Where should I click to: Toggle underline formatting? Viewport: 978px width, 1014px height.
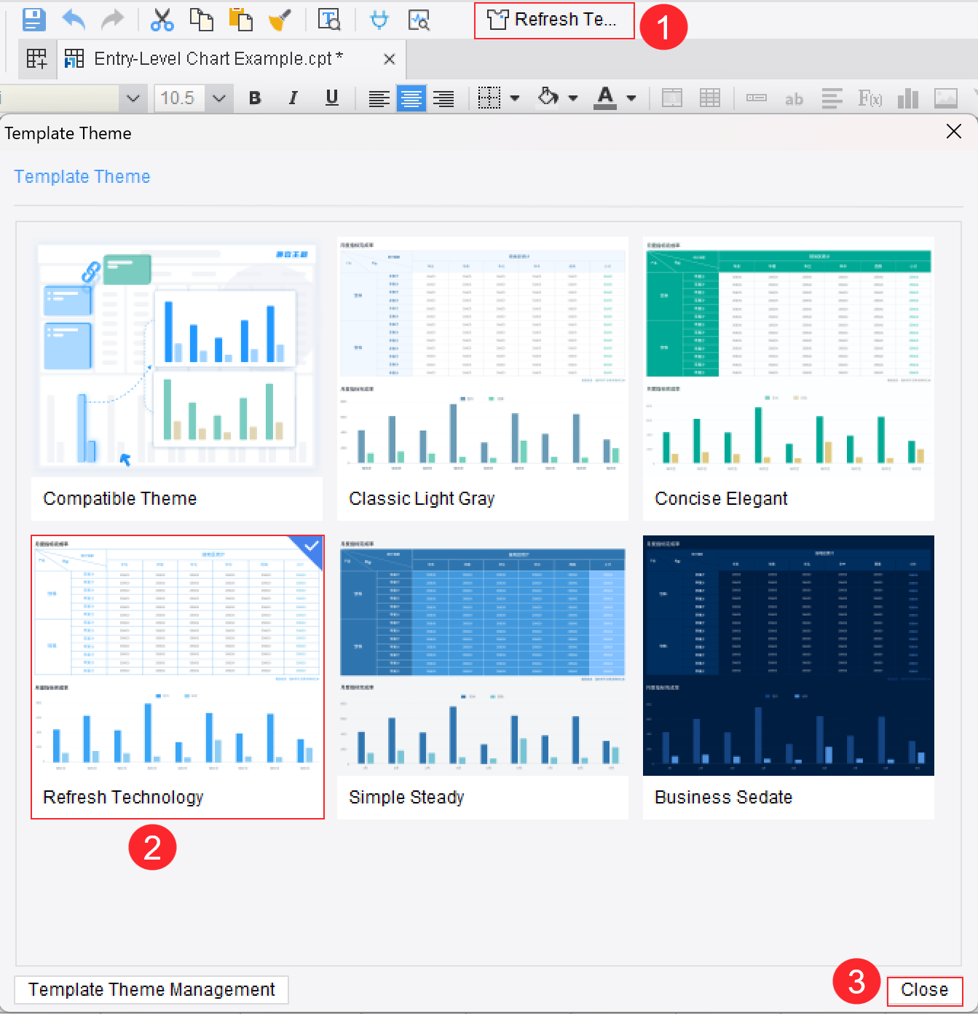pyautogui.click(x=332, y=98)
